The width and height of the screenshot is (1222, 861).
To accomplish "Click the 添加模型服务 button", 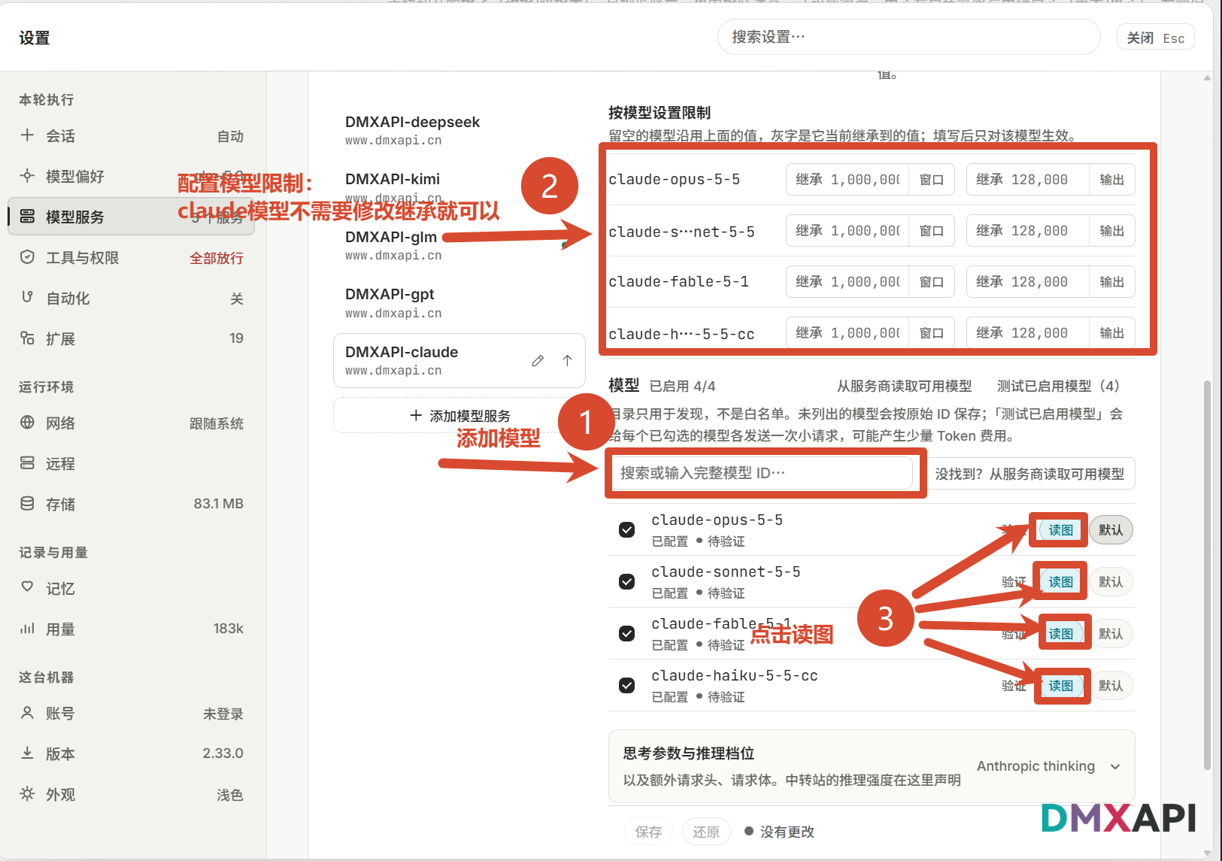I will 459,415.
